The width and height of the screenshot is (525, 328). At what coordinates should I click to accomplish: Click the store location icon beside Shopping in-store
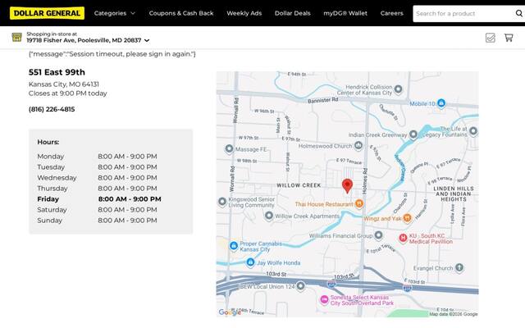point(16,37)
